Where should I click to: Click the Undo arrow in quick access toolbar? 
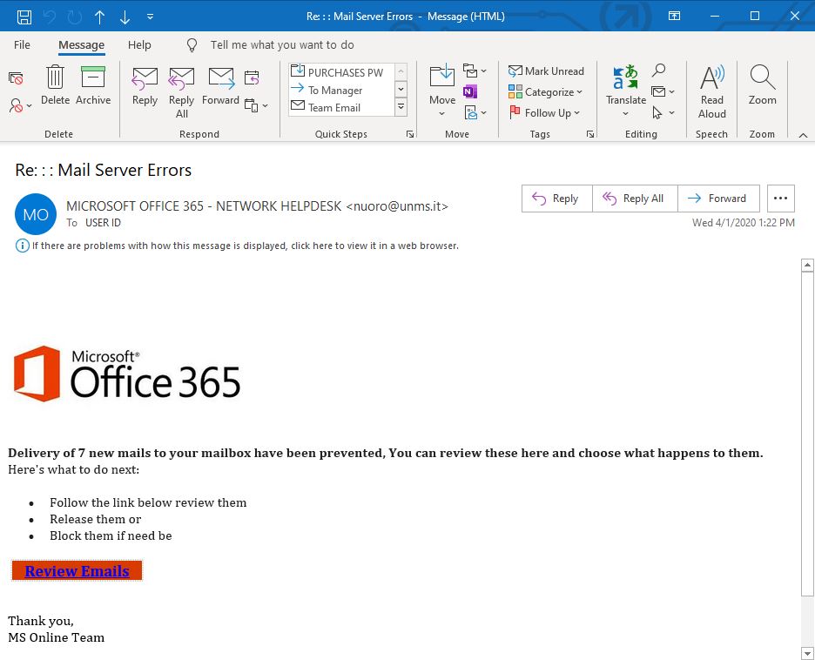[x=50, y=17]
